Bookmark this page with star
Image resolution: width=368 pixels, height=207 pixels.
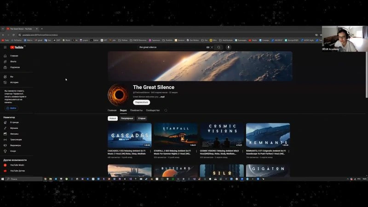click(321, 35)
